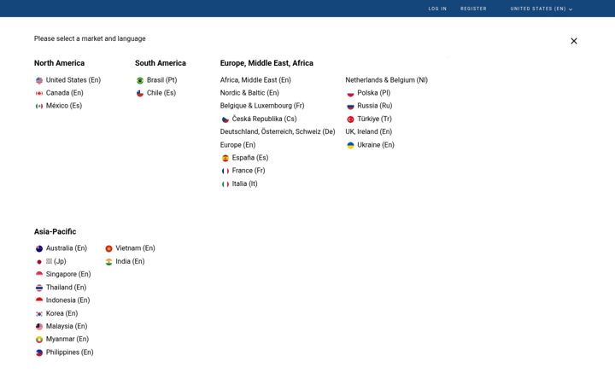Close the market and language selector
The height and width of the screenshot is (384, 615).
574,41
